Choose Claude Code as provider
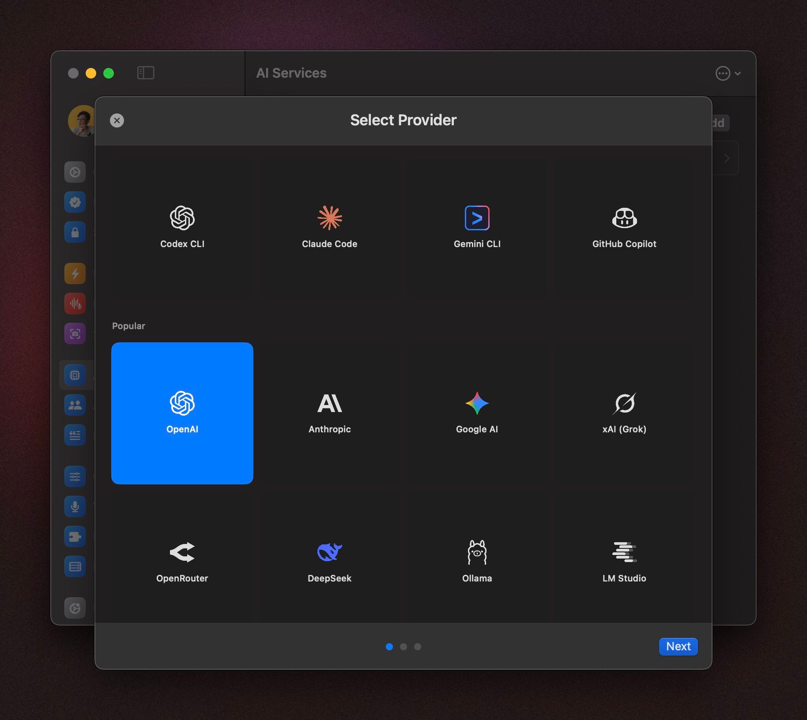807x720 pixels. tap(329, 227)
